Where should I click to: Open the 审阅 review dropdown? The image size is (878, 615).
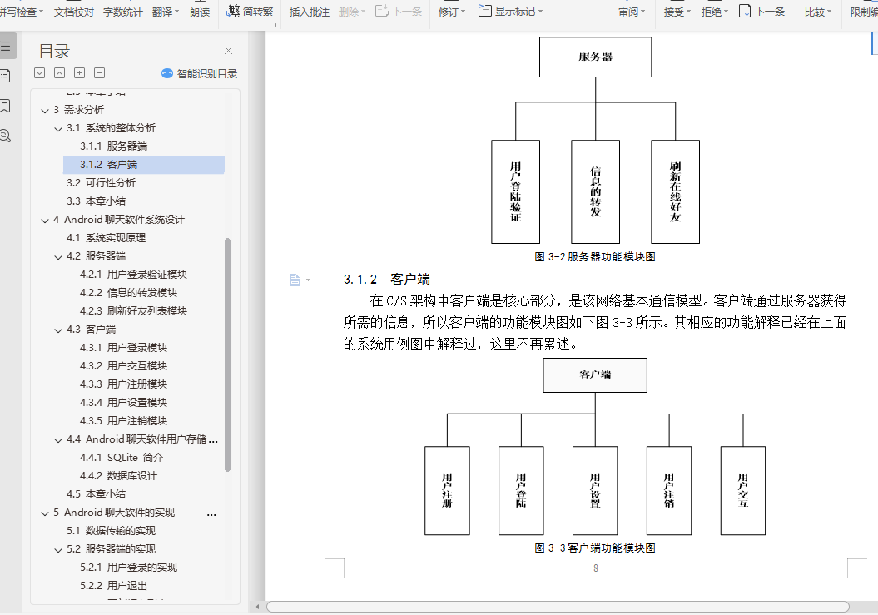tap(632, 12)
